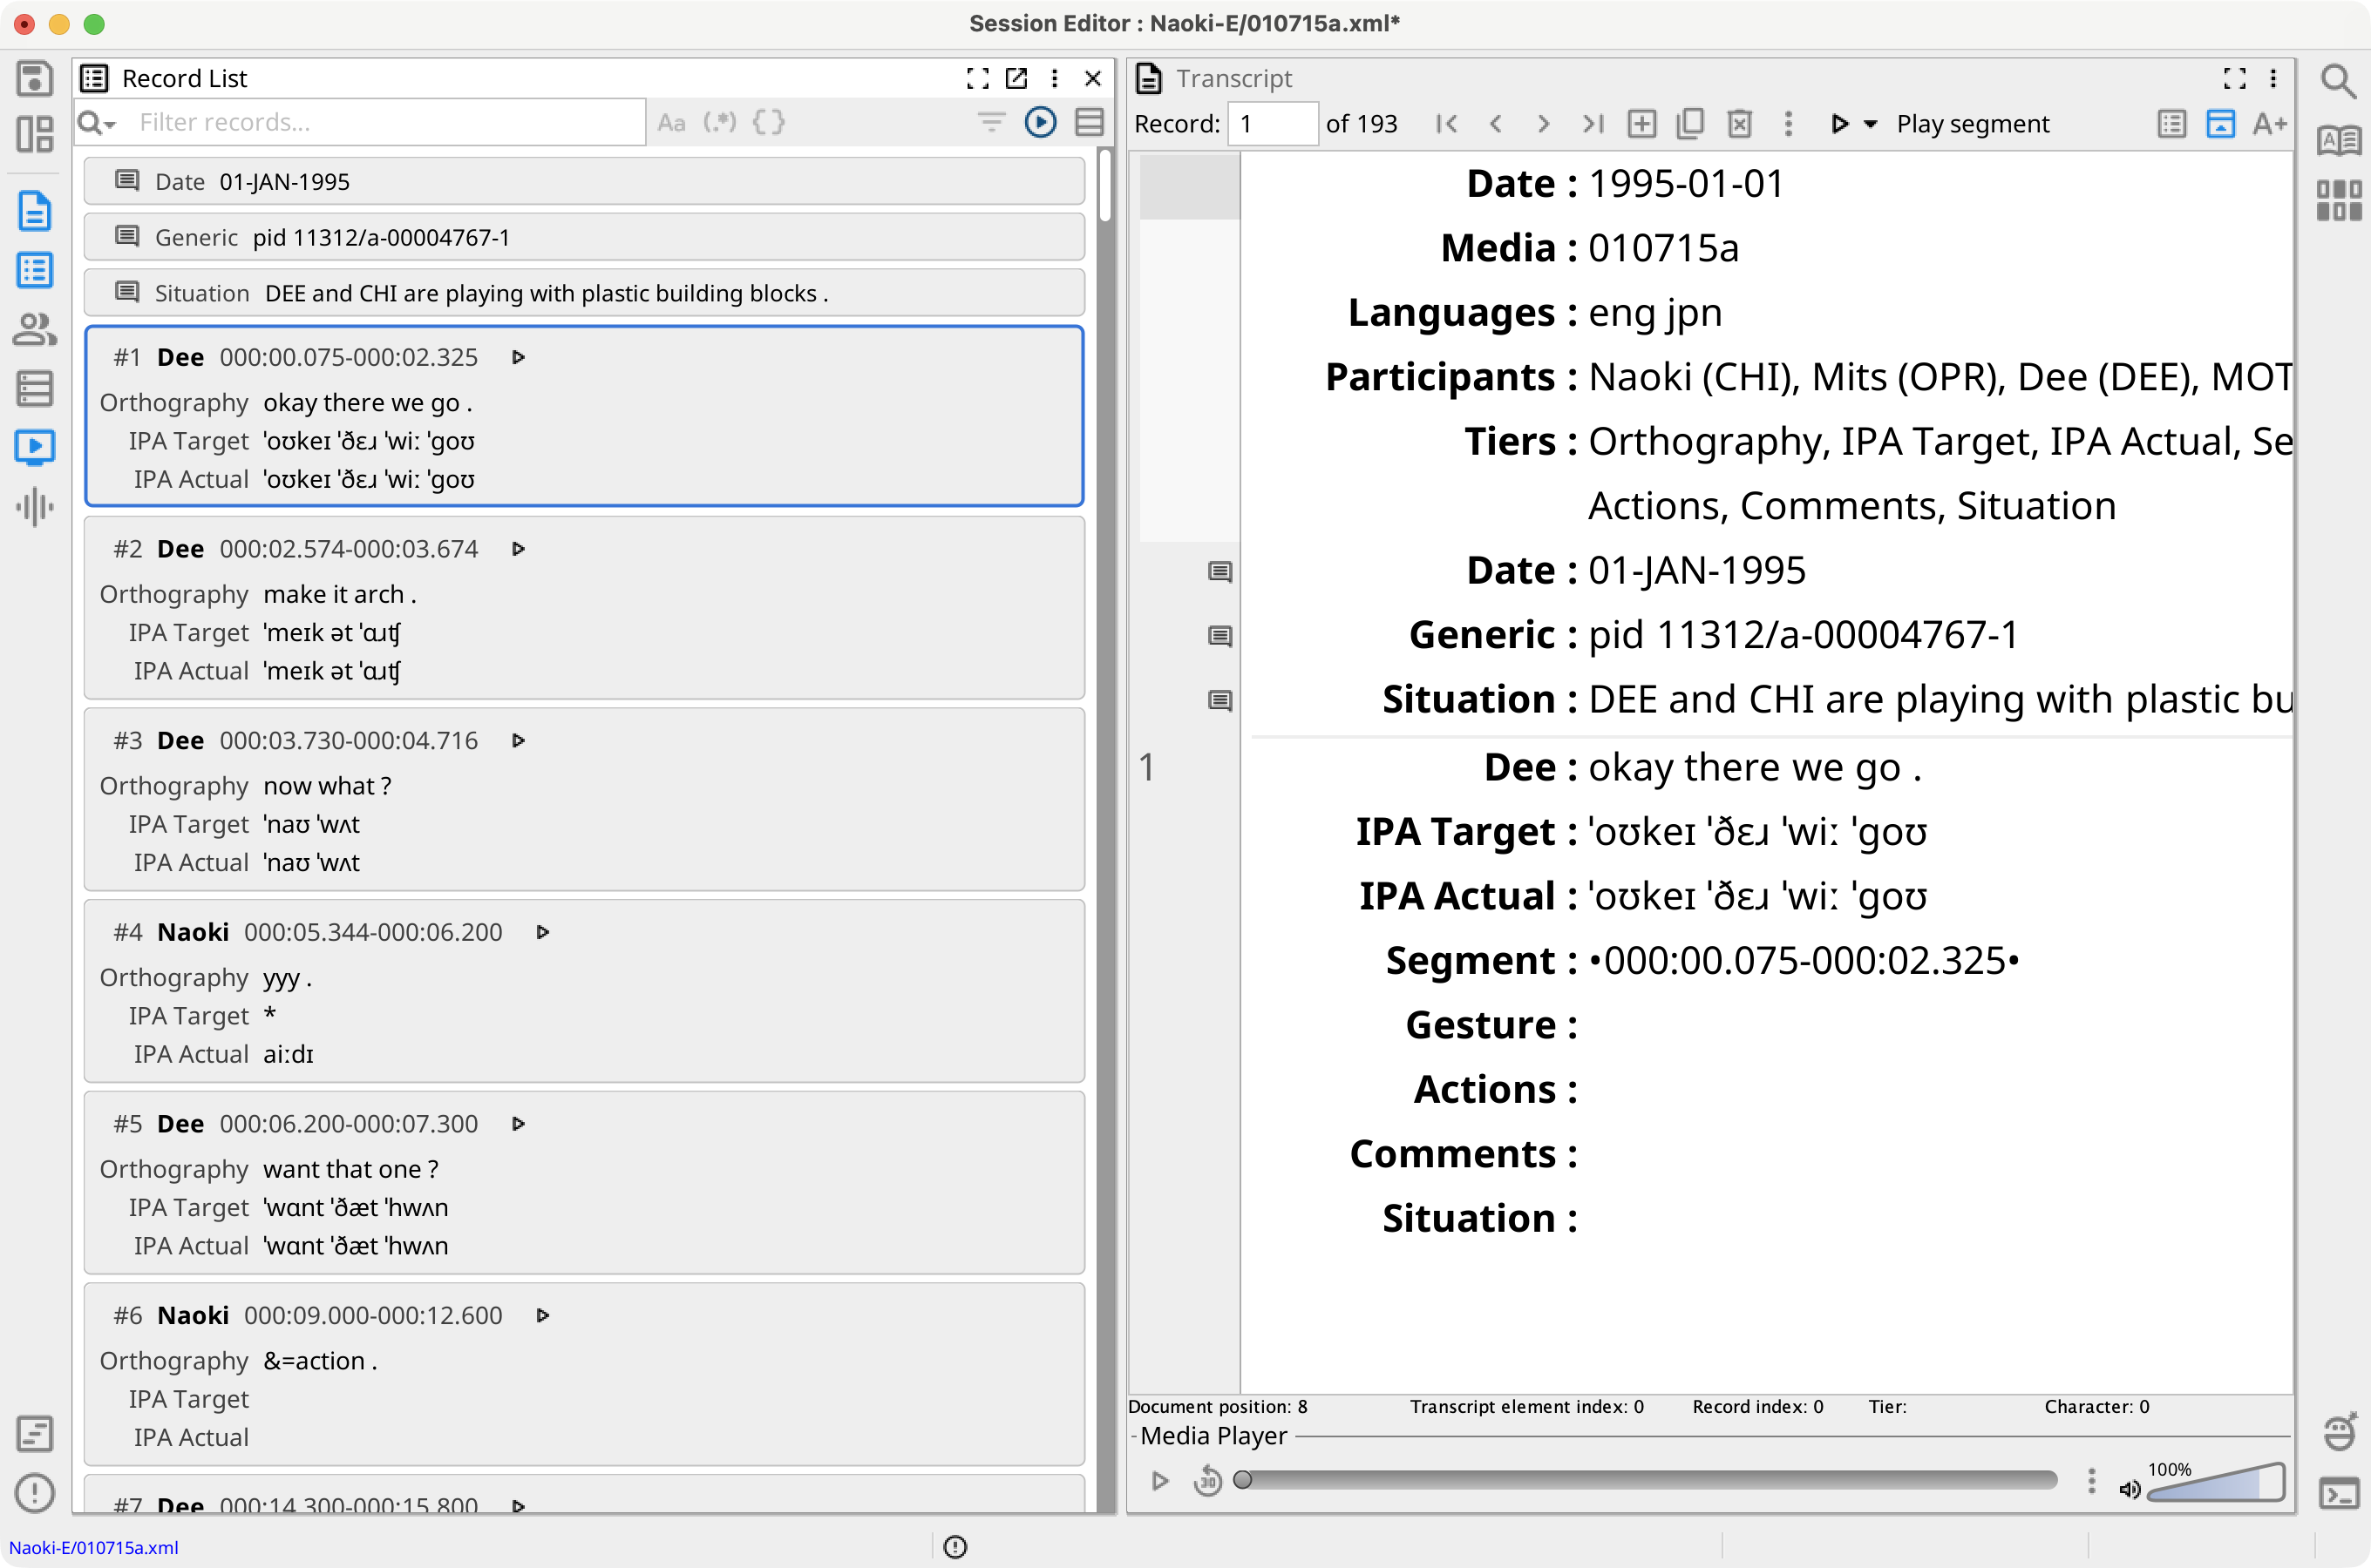Click the filter lines icon in Record List
This screenshot has width=2371, height=1568.
pyautogui.click(x=990, y=122)
